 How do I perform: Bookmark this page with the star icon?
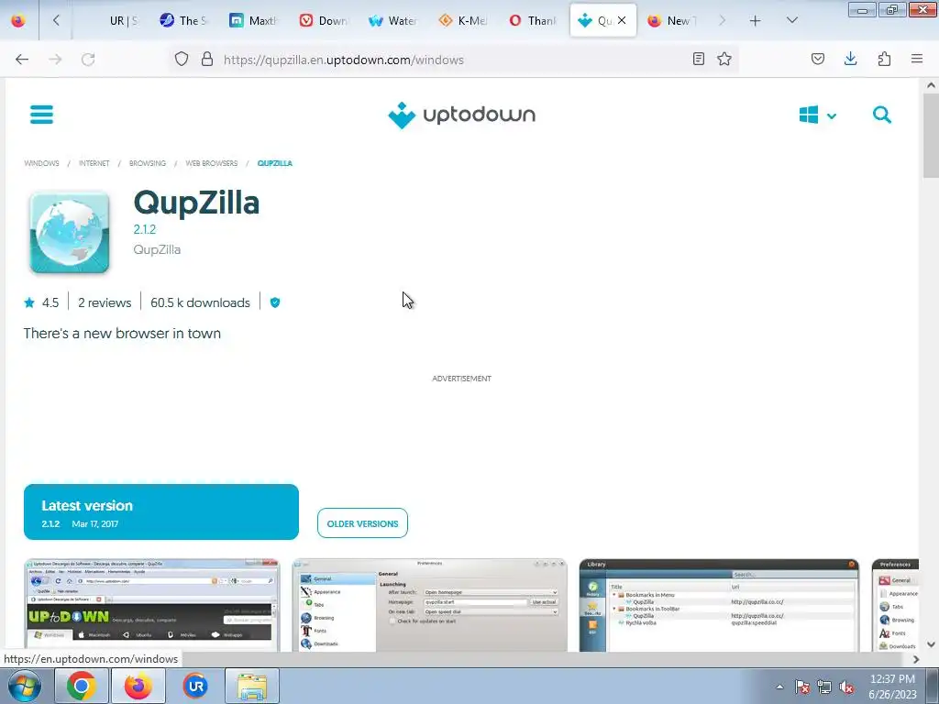click(724, 60)
